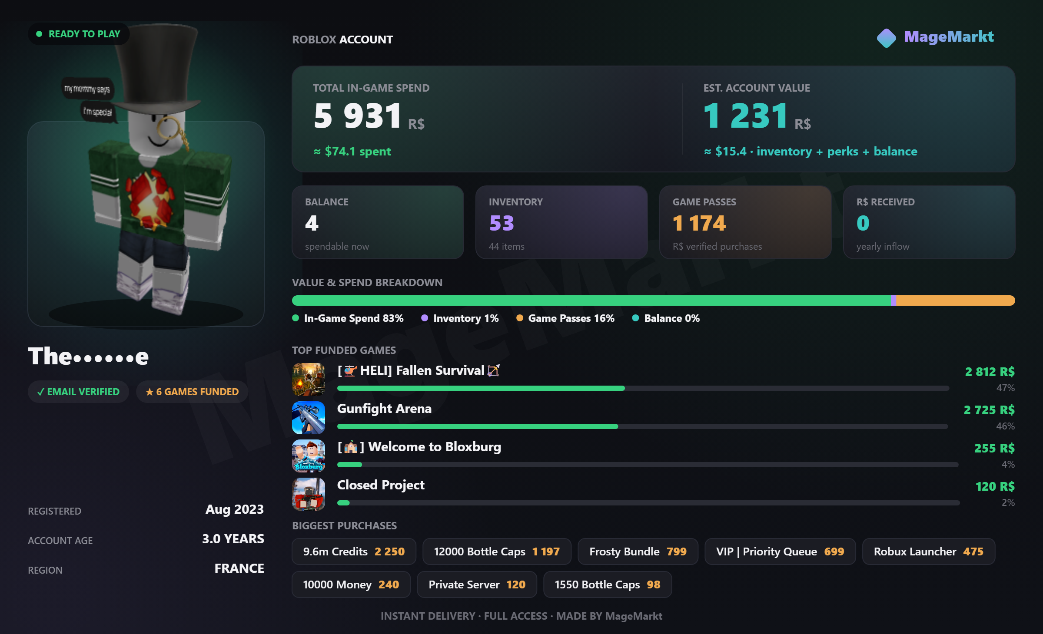Viewport: 1043px width, 634px height.
Task: Click the 6 GAMES FUNDED badge
Action: coord(192,392)
